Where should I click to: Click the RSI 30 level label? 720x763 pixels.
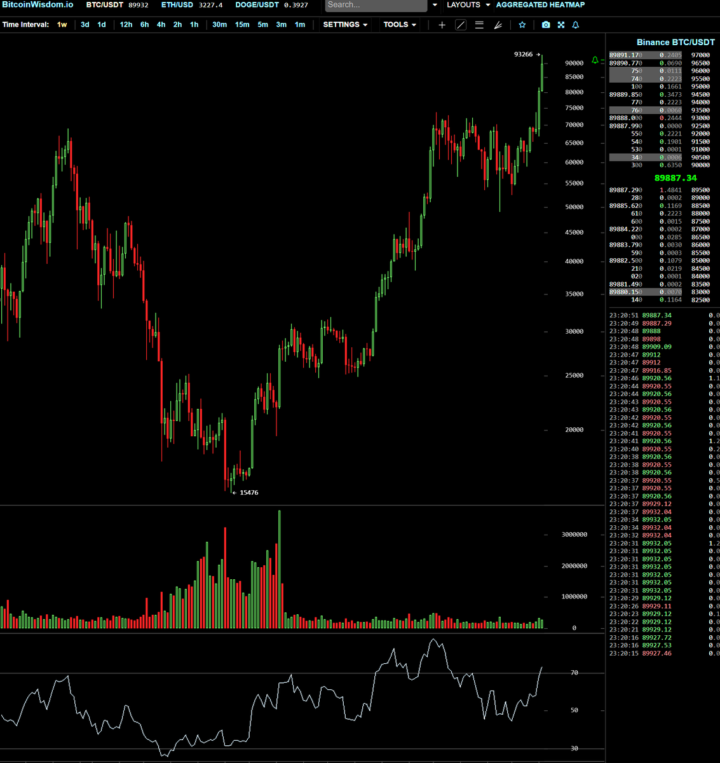tap(574, 748)
